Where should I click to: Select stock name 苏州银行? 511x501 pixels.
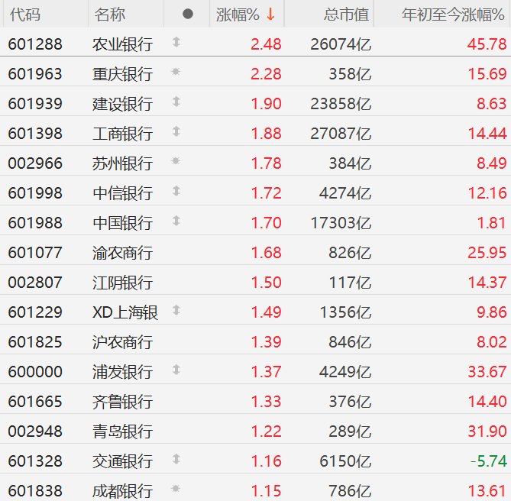tap(122, 163)
